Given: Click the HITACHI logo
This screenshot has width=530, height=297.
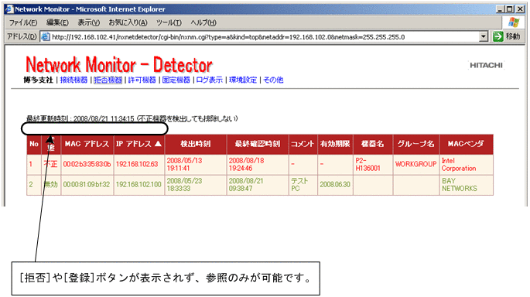Looking at the screenshot, I should pyautogui.click(x=486, y=66).
